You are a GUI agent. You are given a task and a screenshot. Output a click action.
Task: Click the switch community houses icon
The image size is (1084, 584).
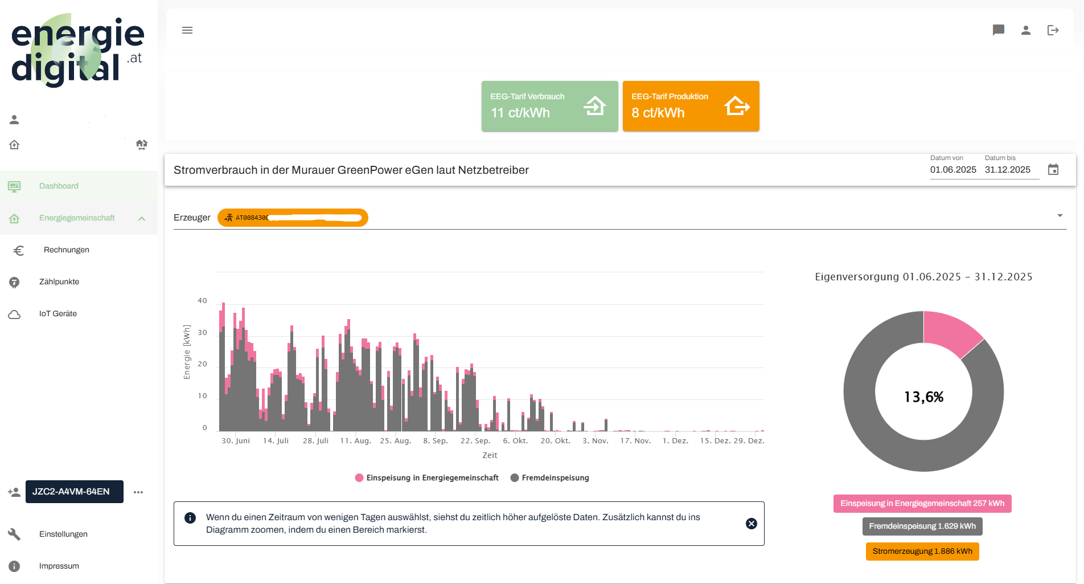(142, 145)
